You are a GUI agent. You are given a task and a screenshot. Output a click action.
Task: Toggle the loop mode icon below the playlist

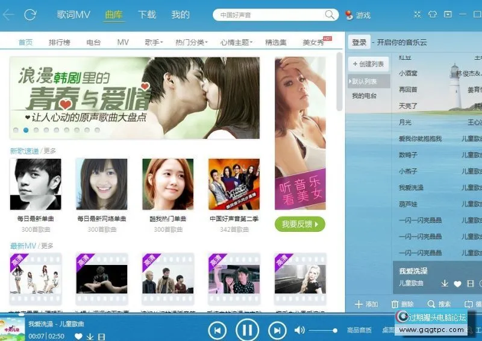click(x=469, y=304)
